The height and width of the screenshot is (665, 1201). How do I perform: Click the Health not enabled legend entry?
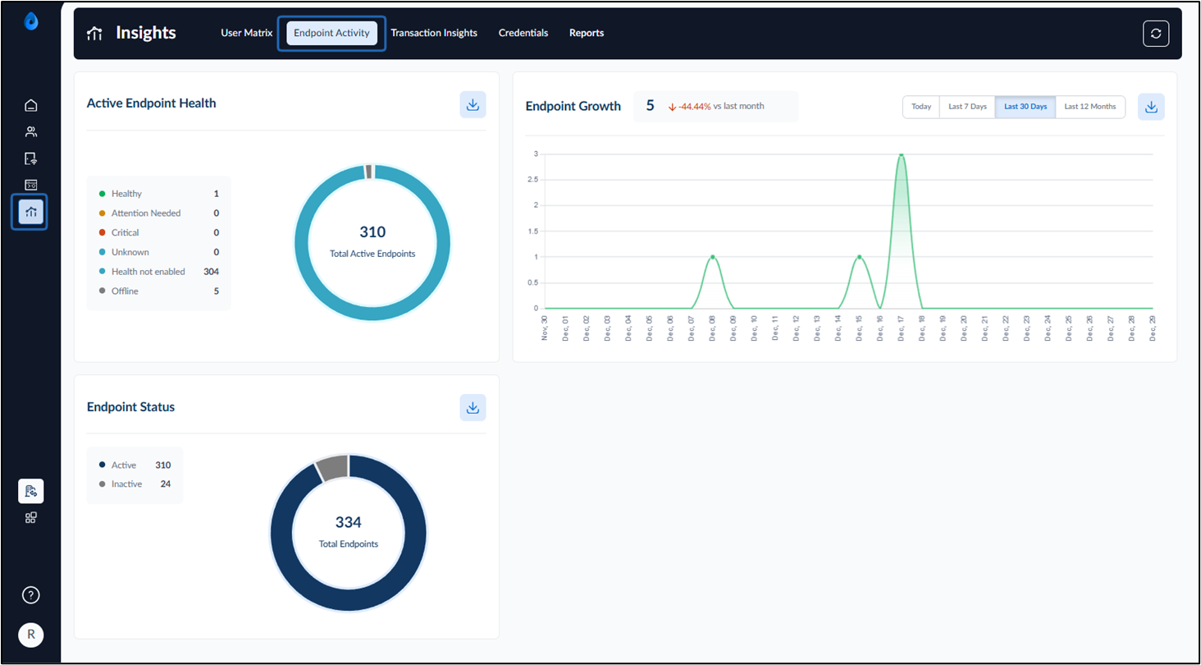[158, 271]
